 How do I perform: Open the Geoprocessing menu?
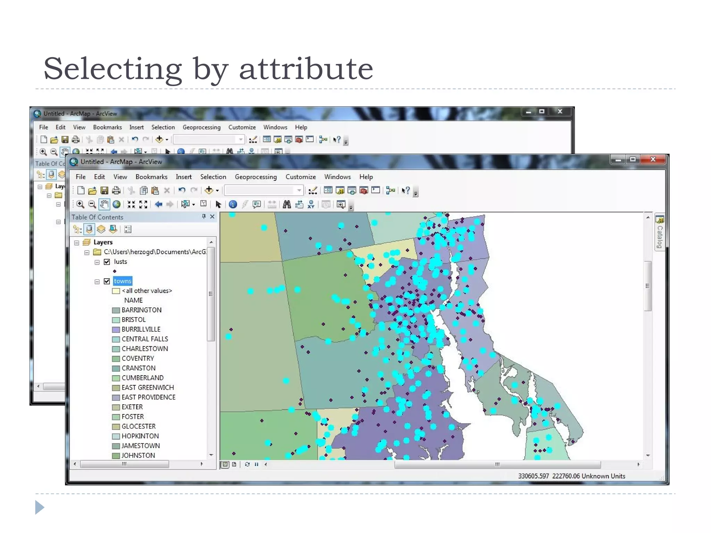(256, 177)
